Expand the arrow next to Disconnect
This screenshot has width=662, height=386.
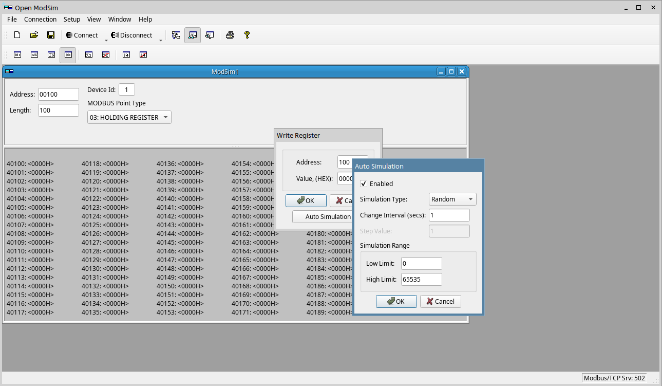[x=161, y=39]
